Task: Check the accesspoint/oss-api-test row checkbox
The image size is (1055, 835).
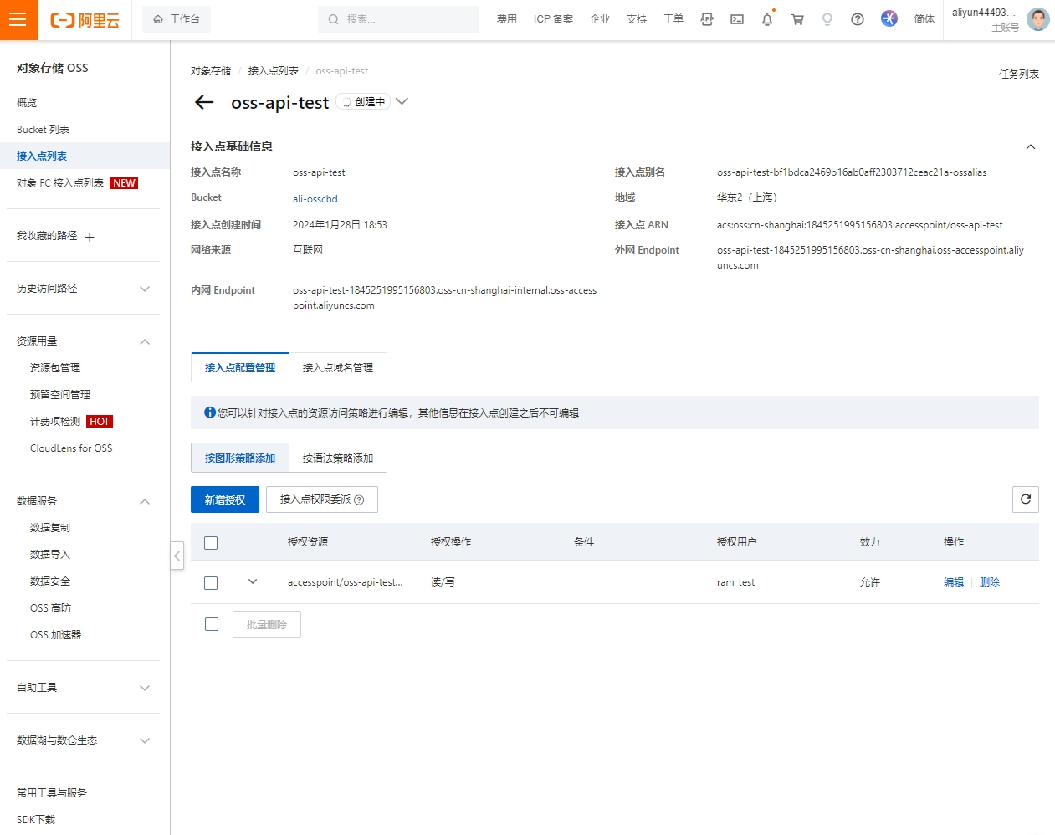Action: coord(211,583)
